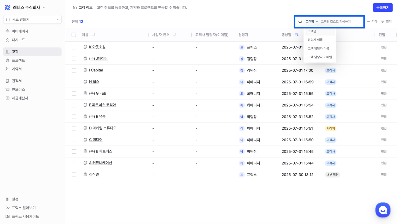The width and height of the screenshot is (397, 224).
Task: Click the document icon beside (주) E 유통
Action: coord(85,117)
